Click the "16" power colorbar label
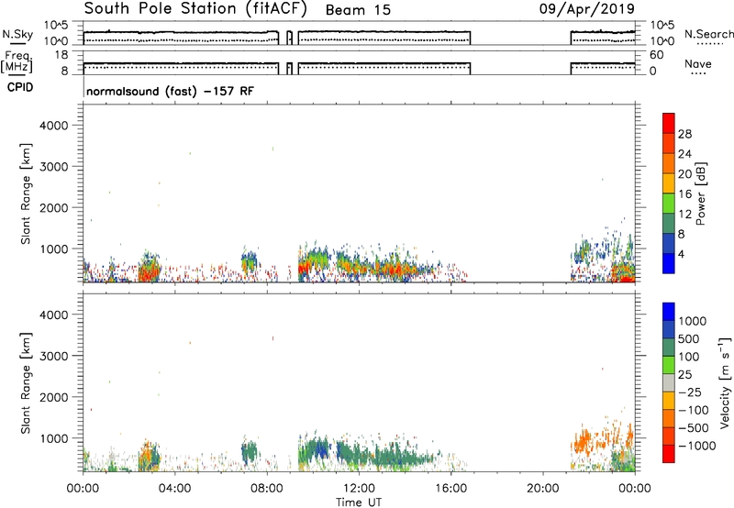The image size is (734, 508). coord(684,194)
